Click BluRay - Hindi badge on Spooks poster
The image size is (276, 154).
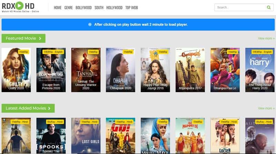pos(55,122)
